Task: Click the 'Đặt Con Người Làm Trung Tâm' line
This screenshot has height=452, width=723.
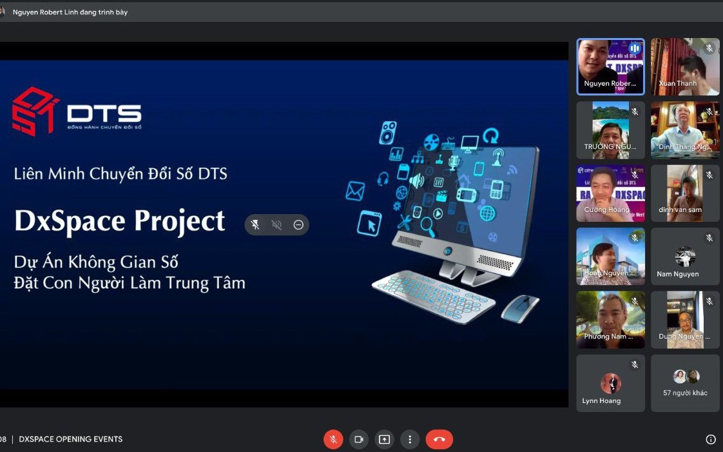Action: pos(130,282)
